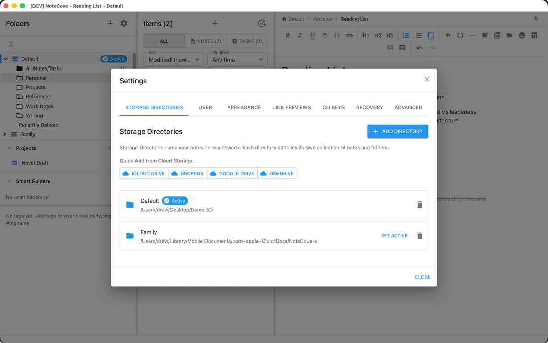Toggle bold formatting in the editor toolbar
Viewport: 548px width, 343px height.
click(288, 36)
